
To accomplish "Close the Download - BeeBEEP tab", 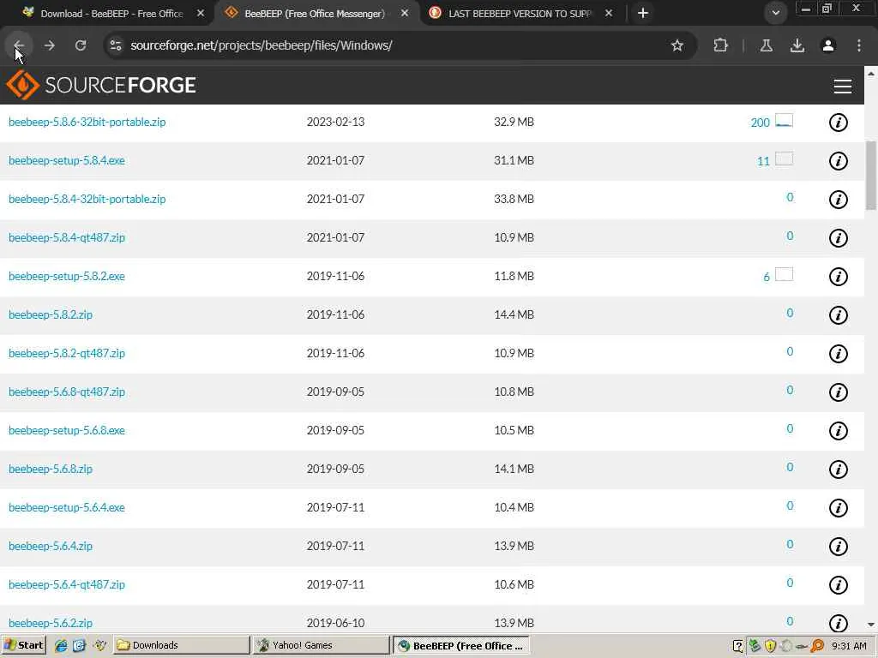I will point(201,13).
